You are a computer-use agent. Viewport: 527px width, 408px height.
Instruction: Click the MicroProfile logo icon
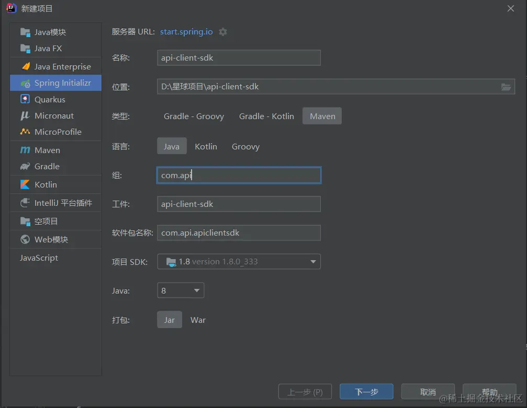coord(25,132)
